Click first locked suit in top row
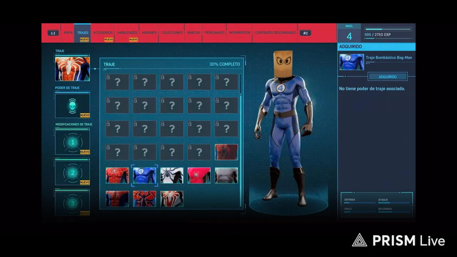 (117, 82)
